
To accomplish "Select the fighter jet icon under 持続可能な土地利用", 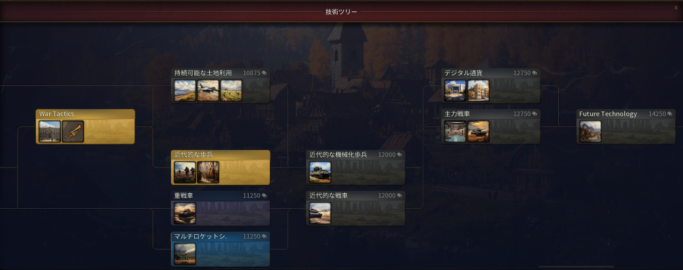I will [x=208, y=91].
